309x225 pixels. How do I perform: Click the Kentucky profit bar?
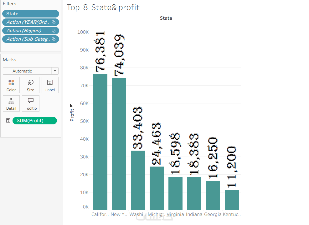(232, 200)
